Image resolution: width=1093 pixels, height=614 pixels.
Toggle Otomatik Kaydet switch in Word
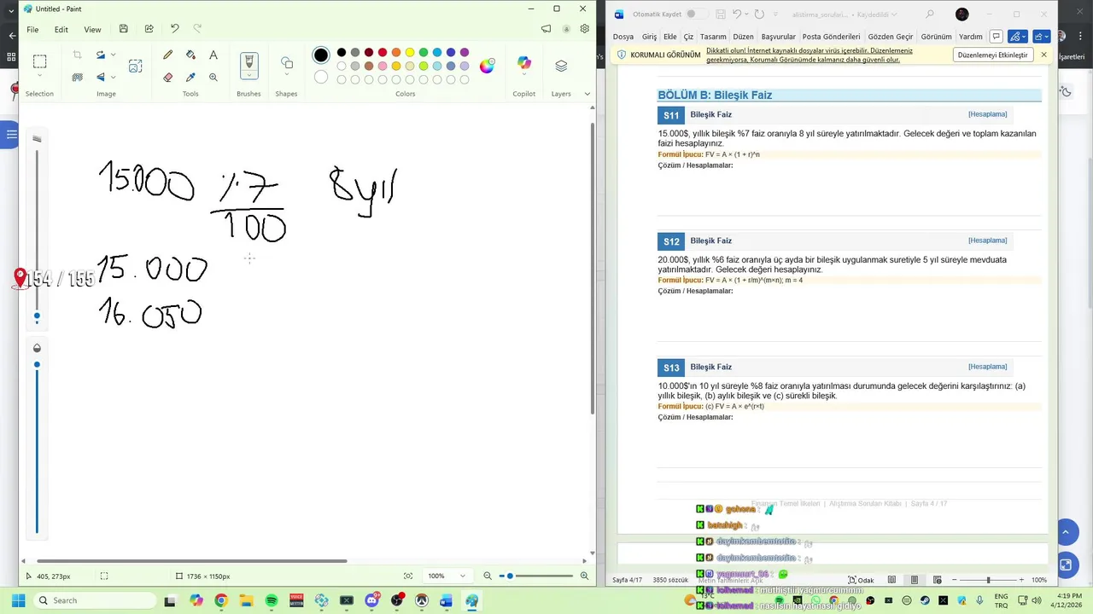[695, 14]
